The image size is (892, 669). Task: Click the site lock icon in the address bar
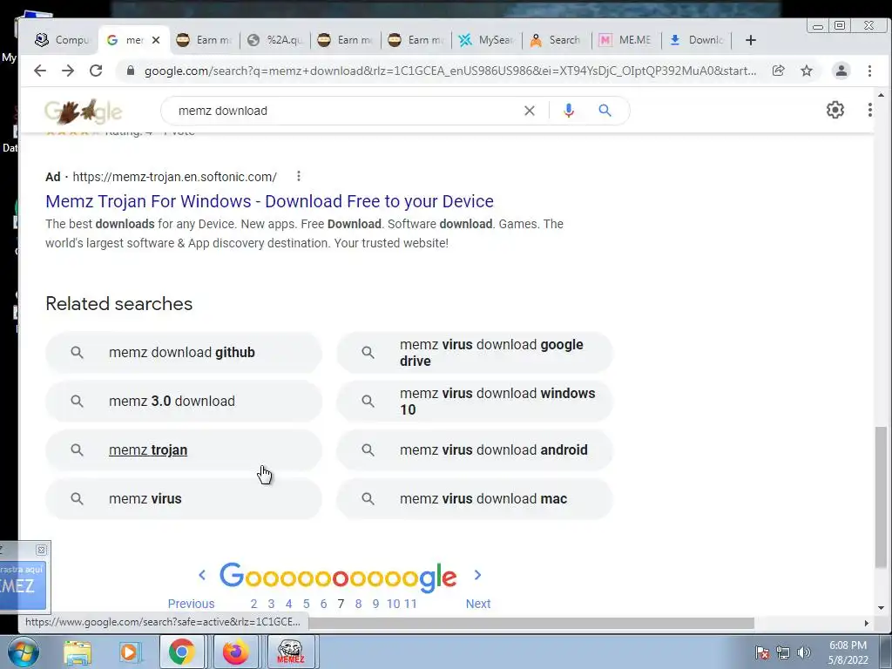[x=131, y=71]
